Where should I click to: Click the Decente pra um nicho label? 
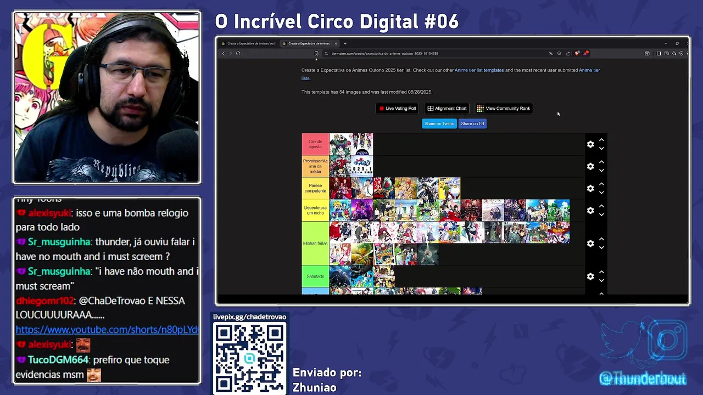pyautogui.click(x=315, y=210)
